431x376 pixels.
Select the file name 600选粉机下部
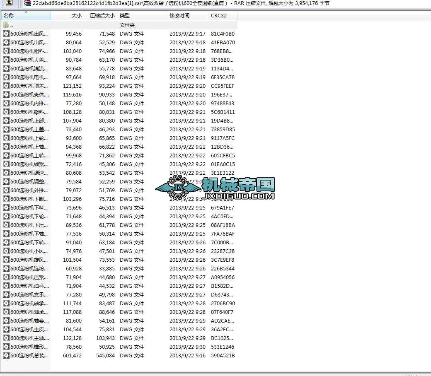[x=29, y=199]
